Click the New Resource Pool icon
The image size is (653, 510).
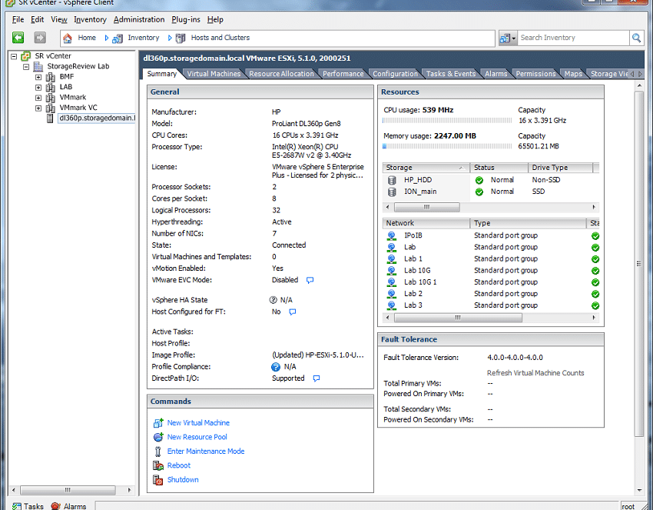coord(158,438)
